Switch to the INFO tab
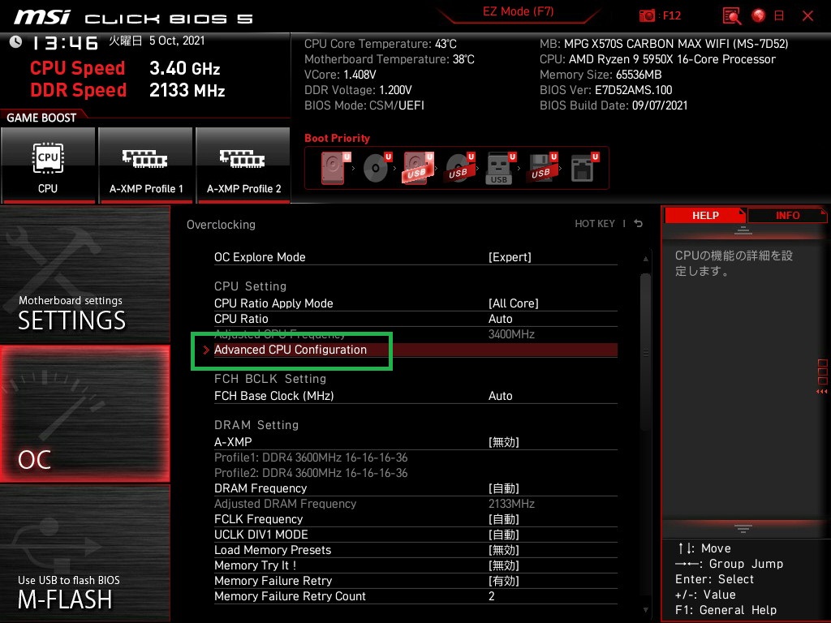The image size is (831, 623). click(787, 216)
